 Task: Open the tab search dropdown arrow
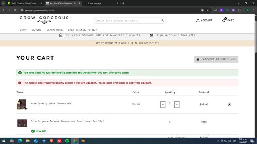[x=3, y=3]
